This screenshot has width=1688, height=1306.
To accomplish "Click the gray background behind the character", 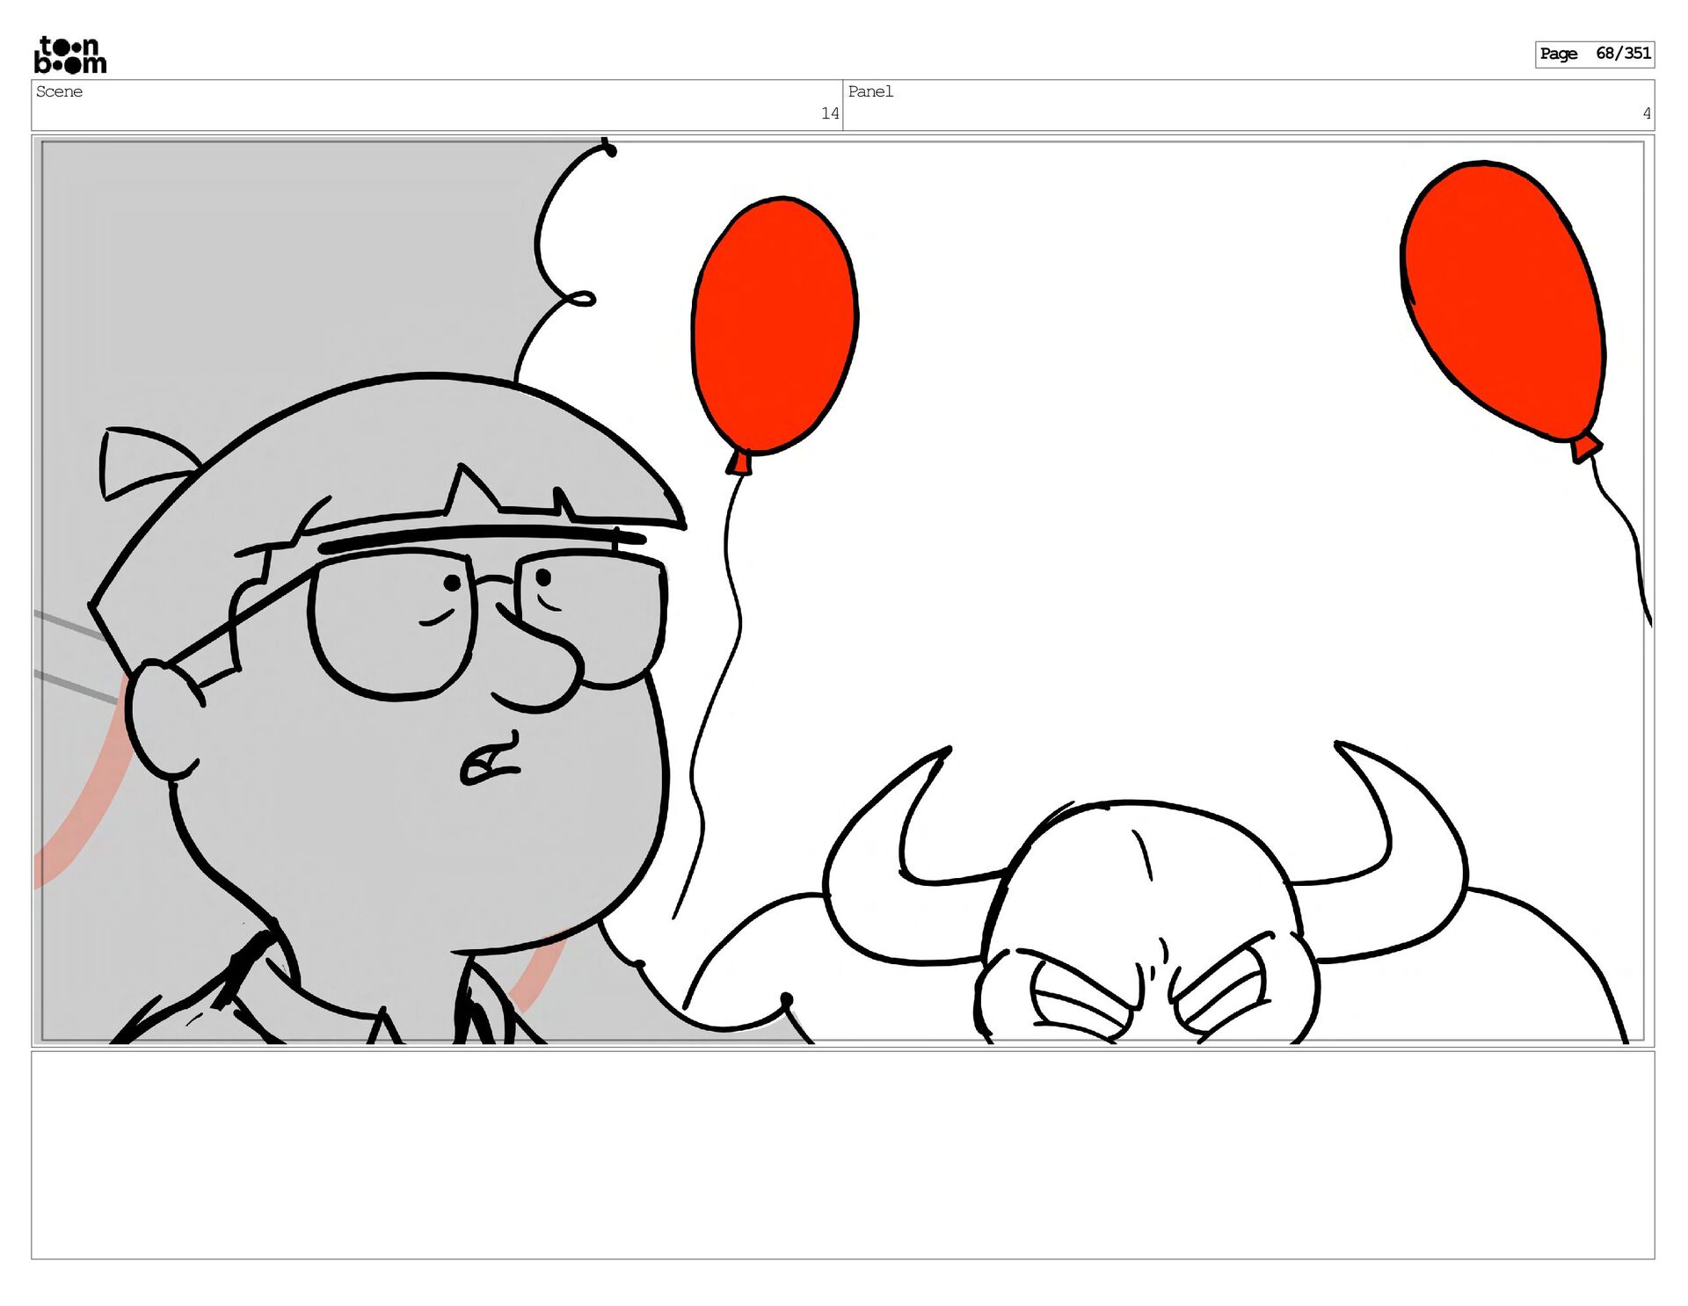I will (x=264, y=264).
